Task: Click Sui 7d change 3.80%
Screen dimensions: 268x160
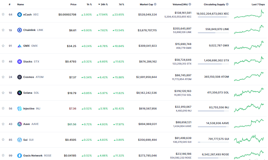Action: pyautogui.click(x=119, y=140)
